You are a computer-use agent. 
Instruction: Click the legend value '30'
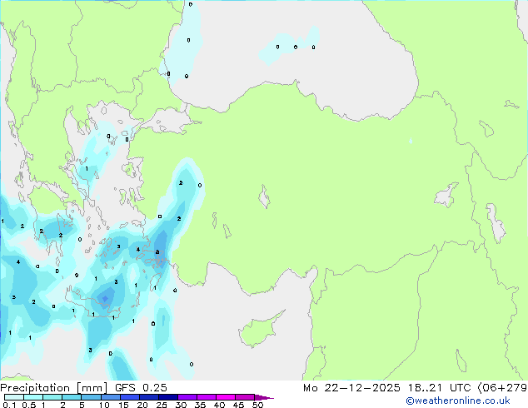click(x=181, y=405)
